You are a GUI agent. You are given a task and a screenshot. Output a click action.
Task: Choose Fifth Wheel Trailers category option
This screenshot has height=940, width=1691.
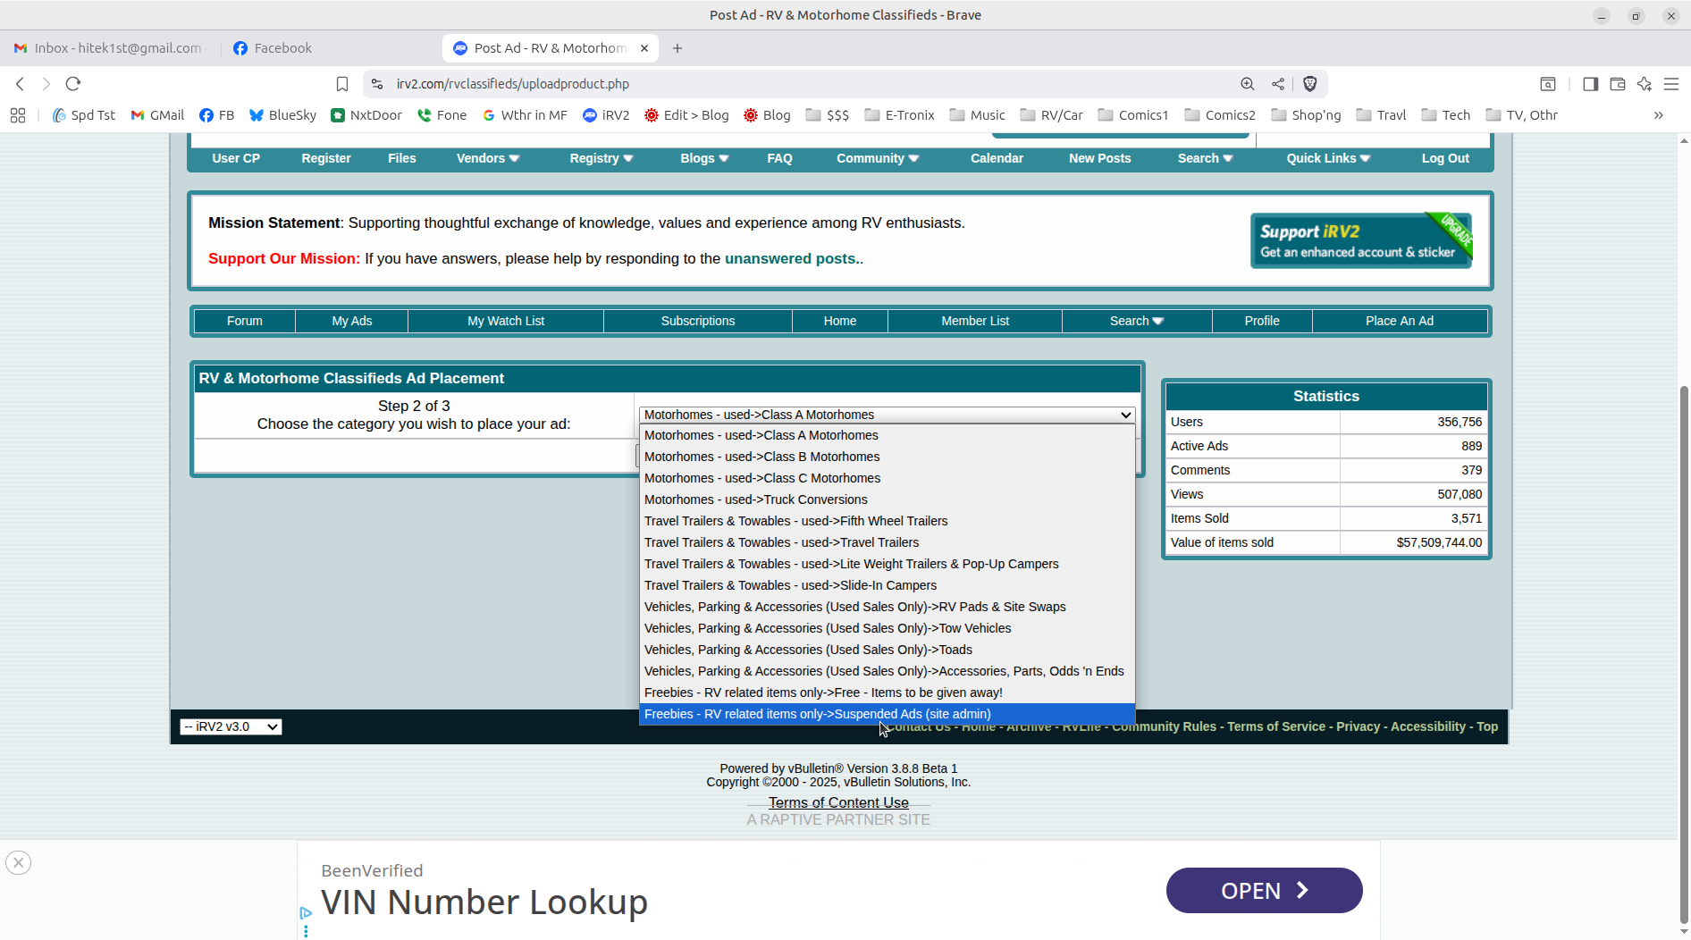coord(795,521)
